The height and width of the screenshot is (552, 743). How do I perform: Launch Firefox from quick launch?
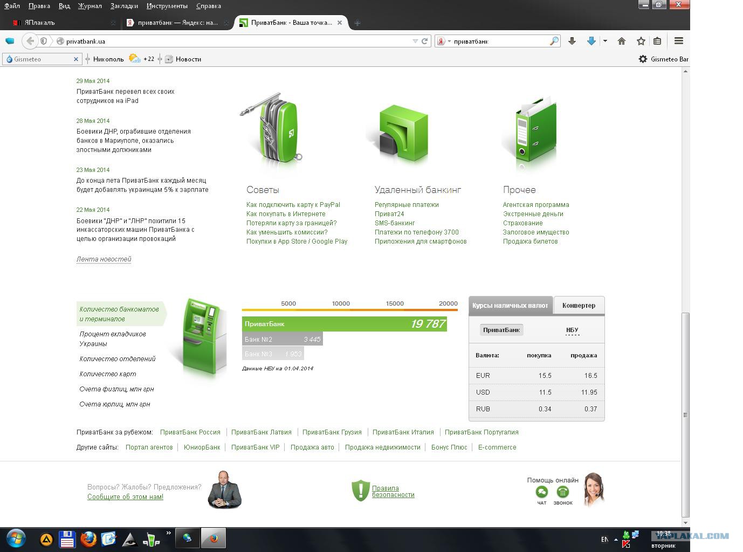(x=88, y=539)
